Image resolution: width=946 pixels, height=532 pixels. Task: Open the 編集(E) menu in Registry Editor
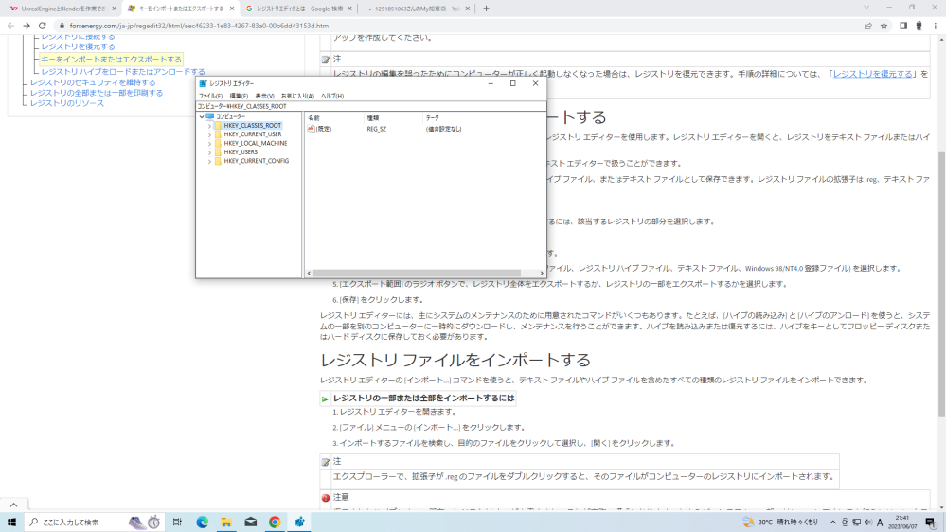tap(239, 96)
